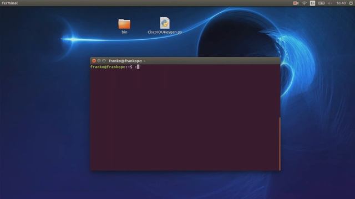Close the franko@frankopc terminal window
The image size is (355, 199).
point(94,61)
